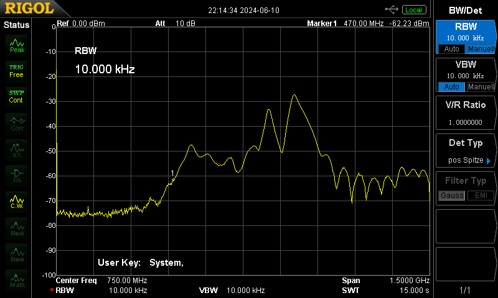The image size is (498, 298).
Task: Click the -62.23 dBm marker amplitude
Action: [x=409, y=24]
